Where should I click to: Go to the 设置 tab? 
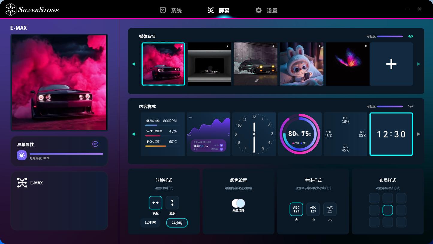click(x=266, y=10)
